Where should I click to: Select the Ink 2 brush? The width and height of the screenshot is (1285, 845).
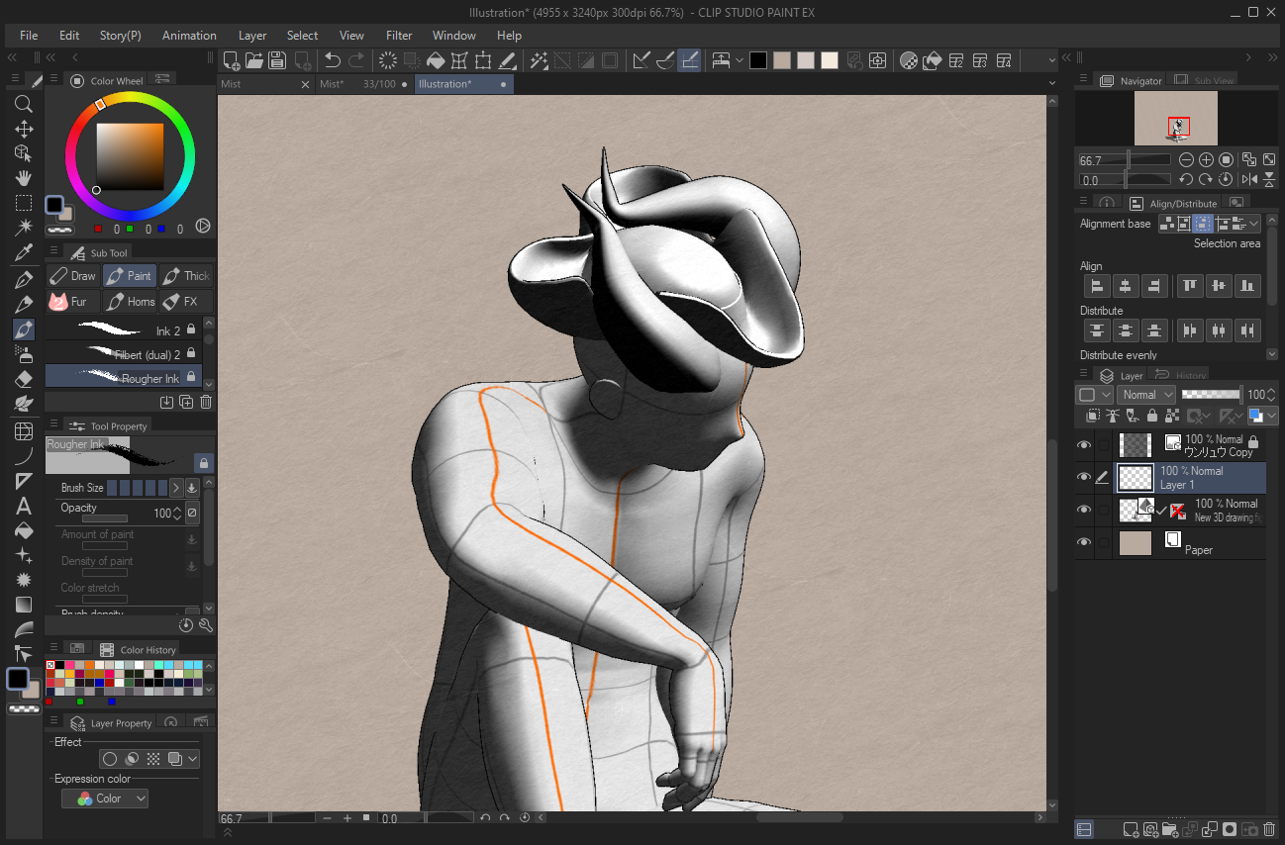pos(124,329)
